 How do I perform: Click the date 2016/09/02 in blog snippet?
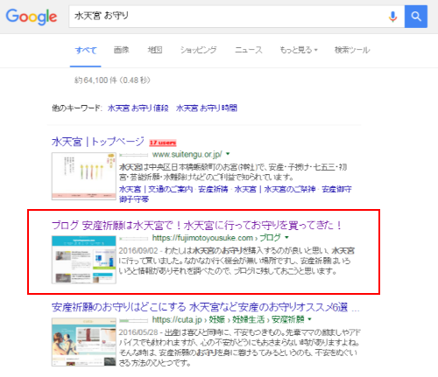click(x=138, y=251)
